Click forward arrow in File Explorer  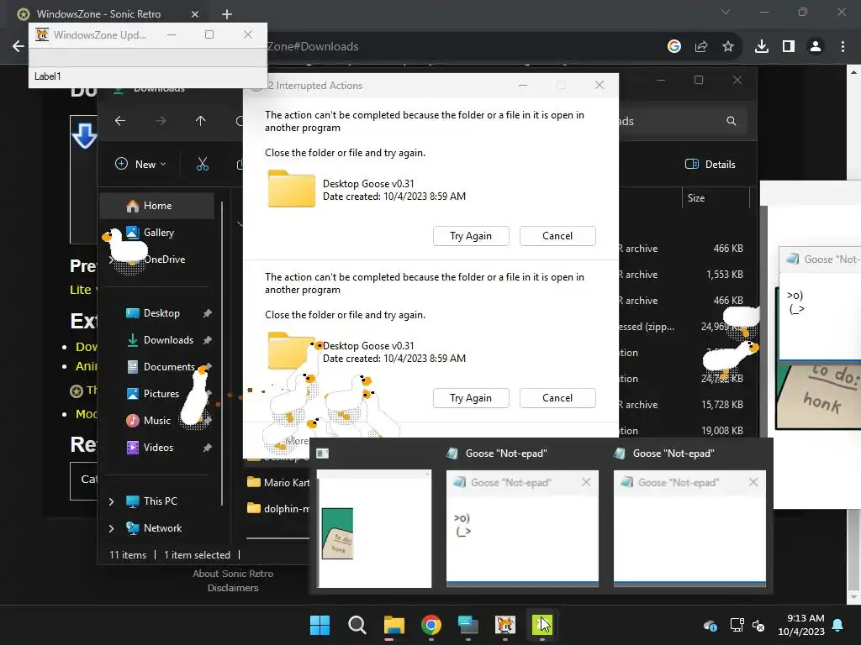(x=161, y=121)
